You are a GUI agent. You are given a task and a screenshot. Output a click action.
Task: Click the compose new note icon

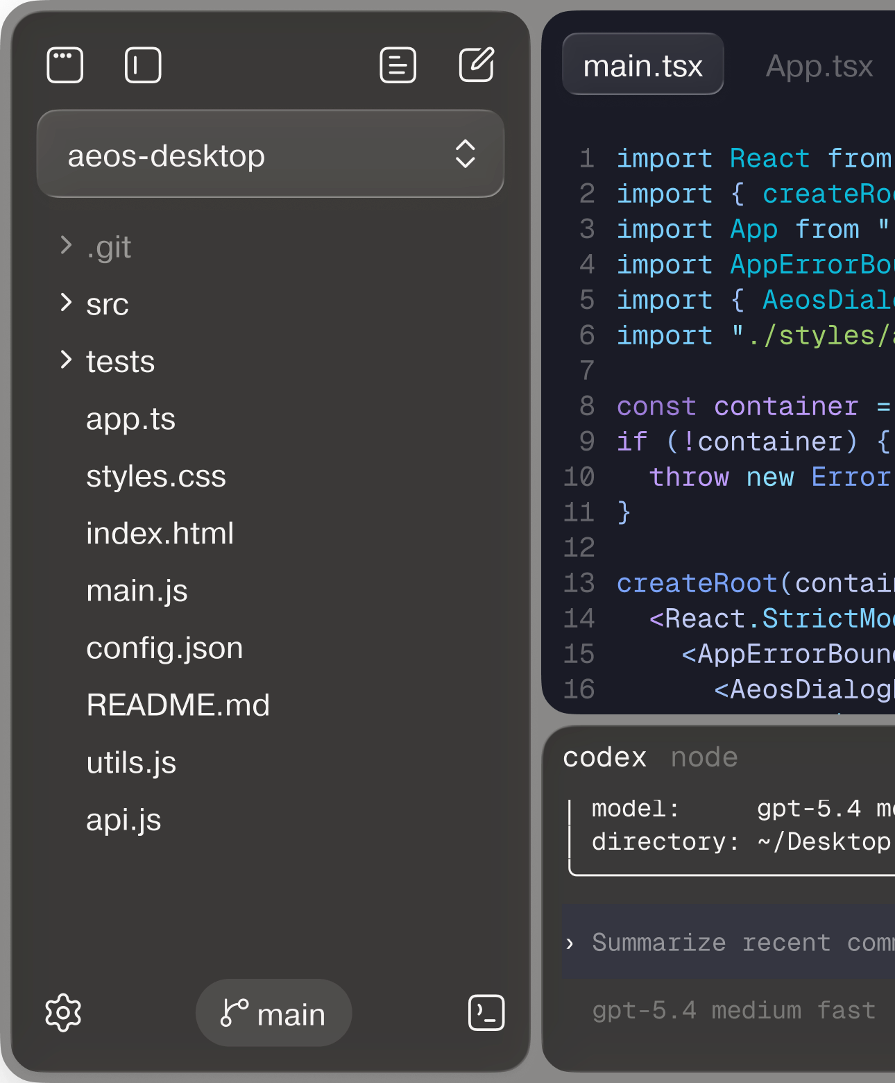pos(477,65)
